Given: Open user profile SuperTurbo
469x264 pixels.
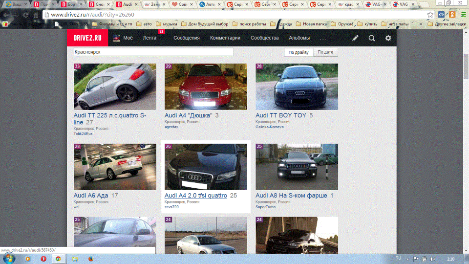Looking at the screenshot, I should pyautogui.click(x=265, y=207).
